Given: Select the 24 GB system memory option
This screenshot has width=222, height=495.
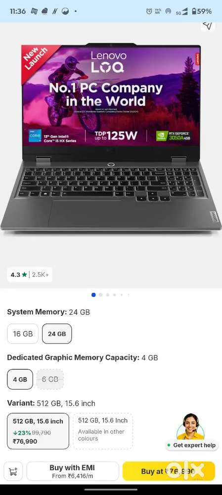Looking at the screenshot, I should pos(57,334).
